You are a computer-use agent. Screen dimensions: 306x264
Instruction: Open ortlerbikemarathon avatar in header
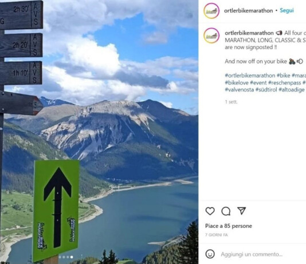(211, 11)
